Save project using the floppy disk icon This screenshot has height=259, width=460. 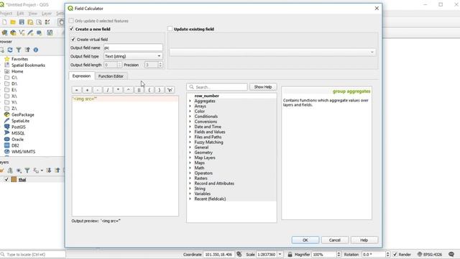tap(22, 22)
